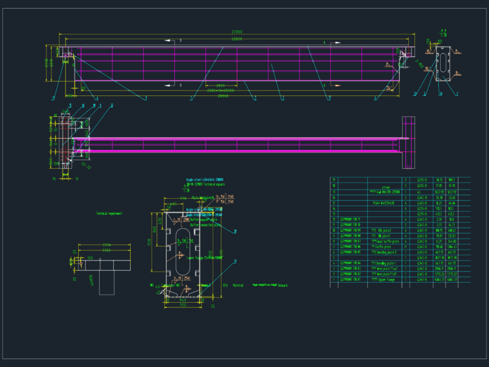Screen dimensions: 489x367
Task: Select the 3322 dimension in the detail view
Action: (x=106, y=251)
